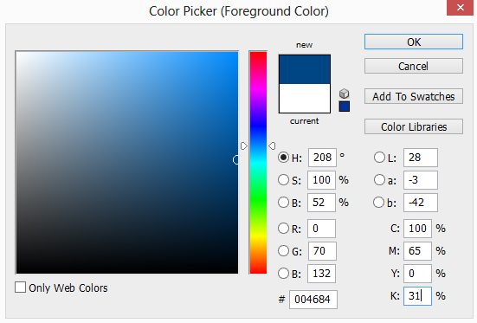
Task: Confirm color with the OK button
Action: click(x=414, y=42)
